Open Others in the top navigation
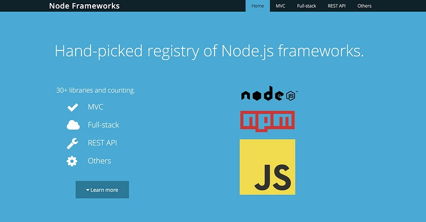Viewport: 426px width, 222px height. [364, 6]
